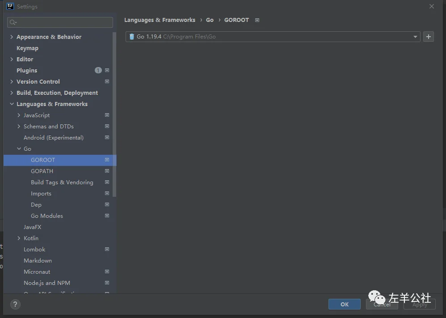Click project-level icon beside GOROOT breadcrumb
Image resolution: width=446 pixels, height=318 pixels.
(x=257, y=20)
